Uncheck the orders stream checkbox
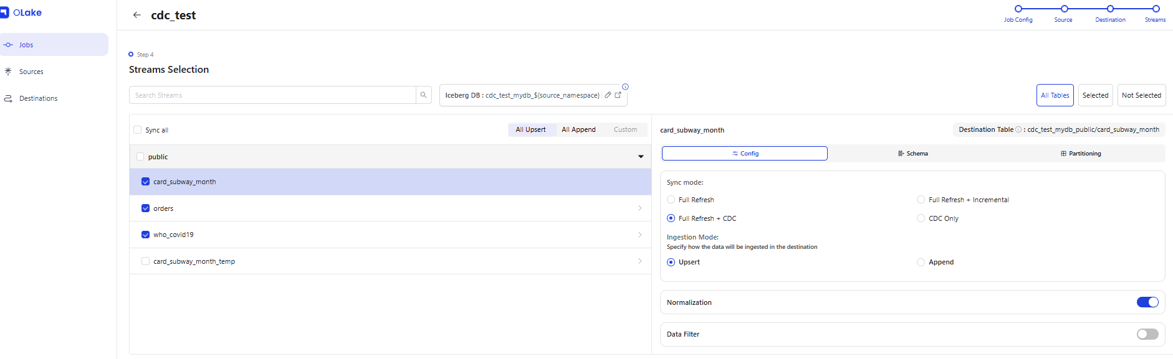The image size is (1173, 359). [145, 208]
